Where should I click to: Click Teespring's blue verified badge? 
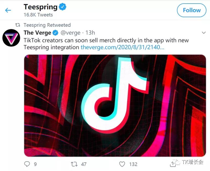tap(62, 7)
